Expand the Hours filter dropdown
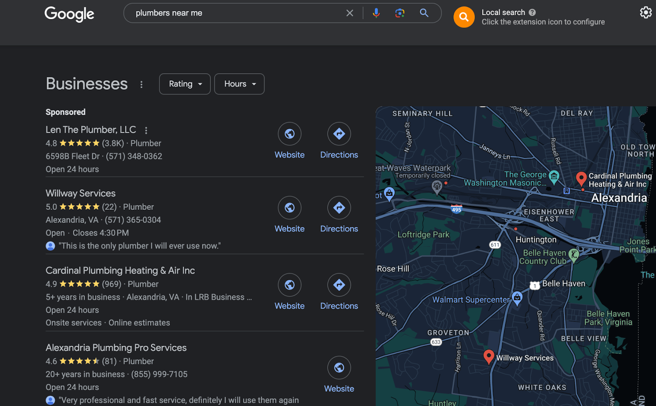 [x=239, y=84]
